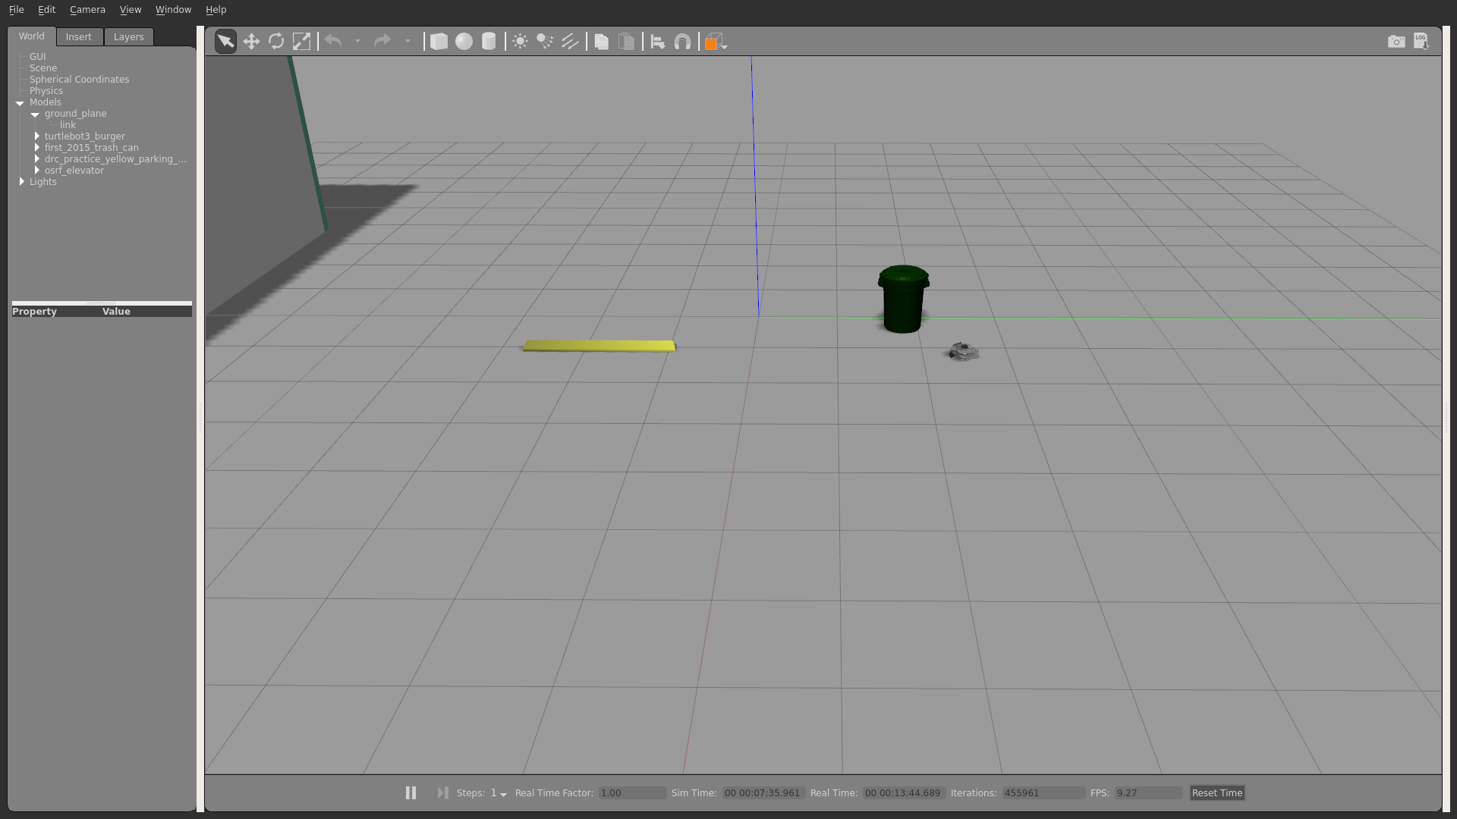1457x819 pixels.
Task: Click the paste icon in toolbar
Action: (x=626, y=42)
